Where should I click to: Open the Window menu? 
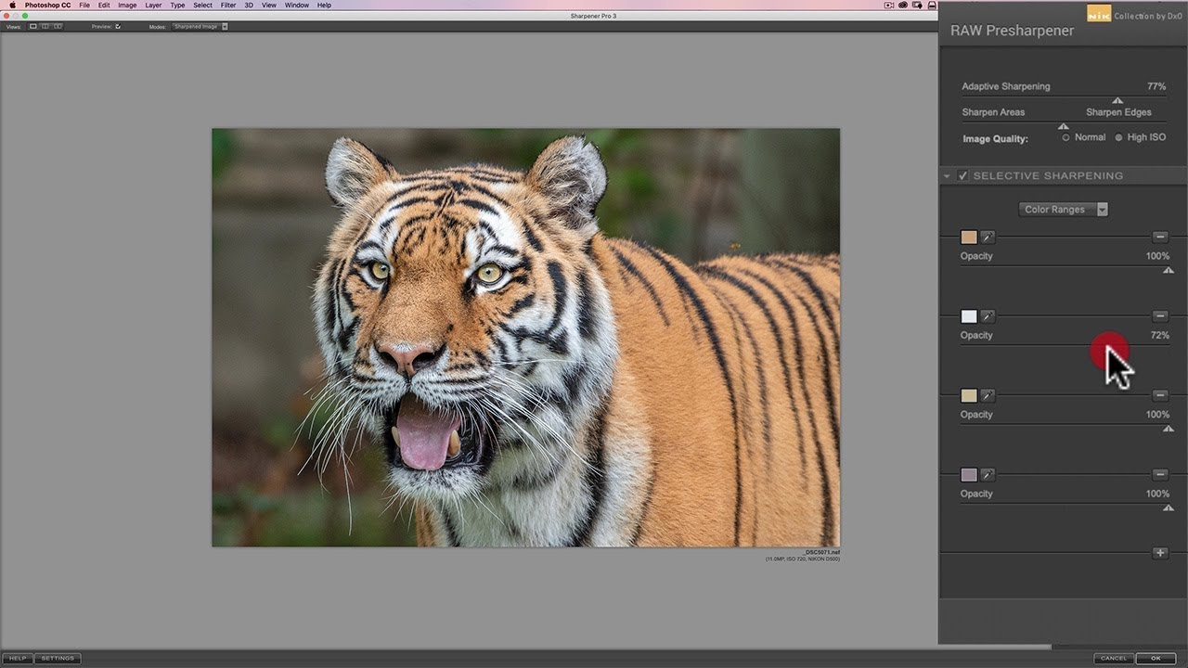[x=297, y=5]
